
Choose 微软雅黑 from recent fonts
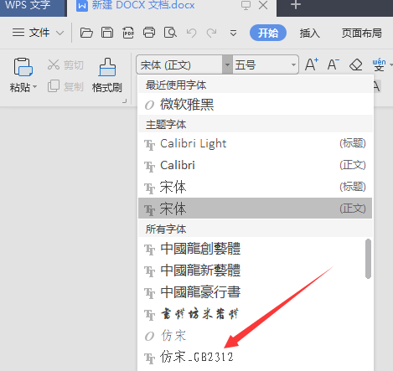tap(256, 105)
